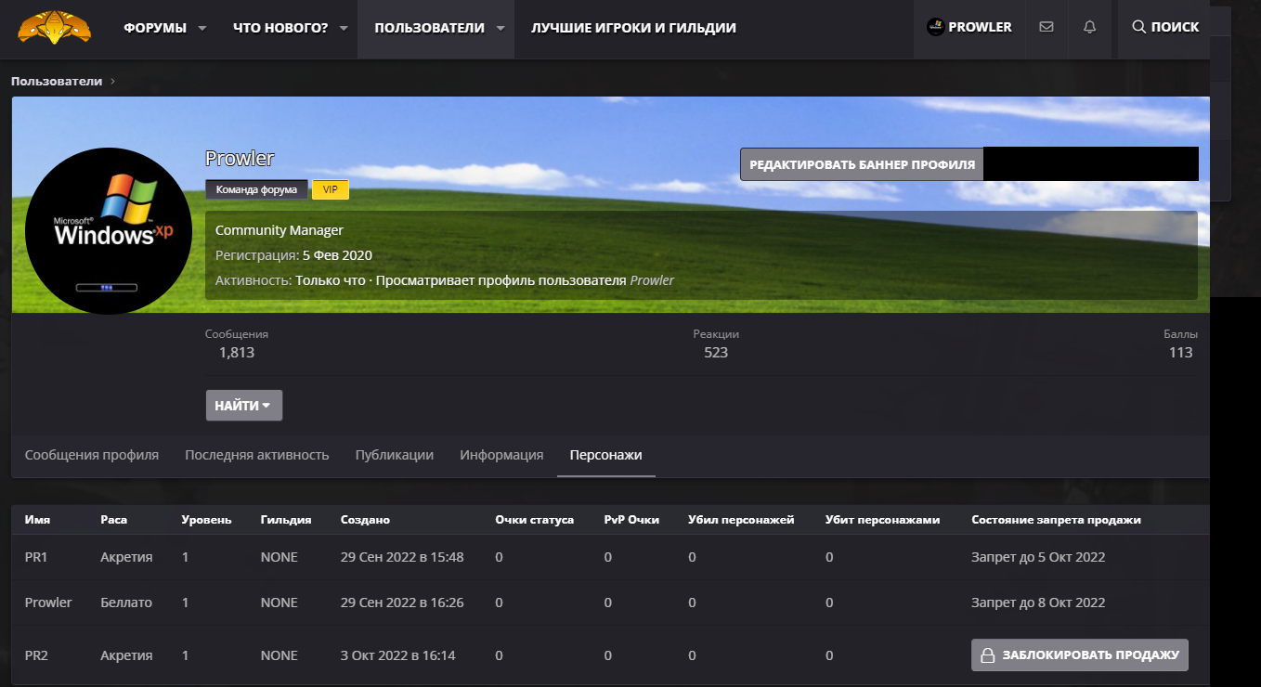Open the inbox envelope icon

pyautogui.click(x=1046, y=27)
